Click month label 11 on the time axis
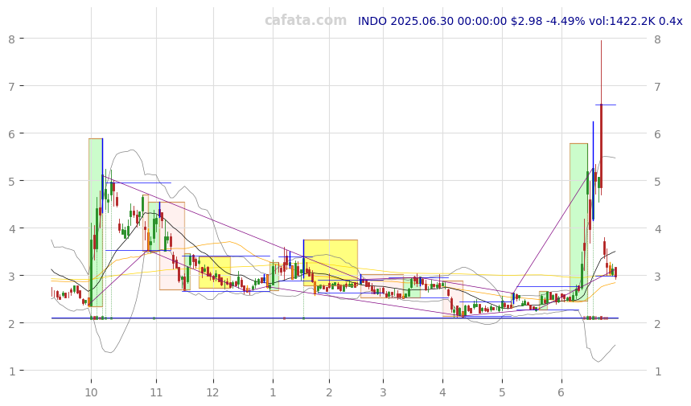This screenshot has height=406, width=691. point(156,392)
